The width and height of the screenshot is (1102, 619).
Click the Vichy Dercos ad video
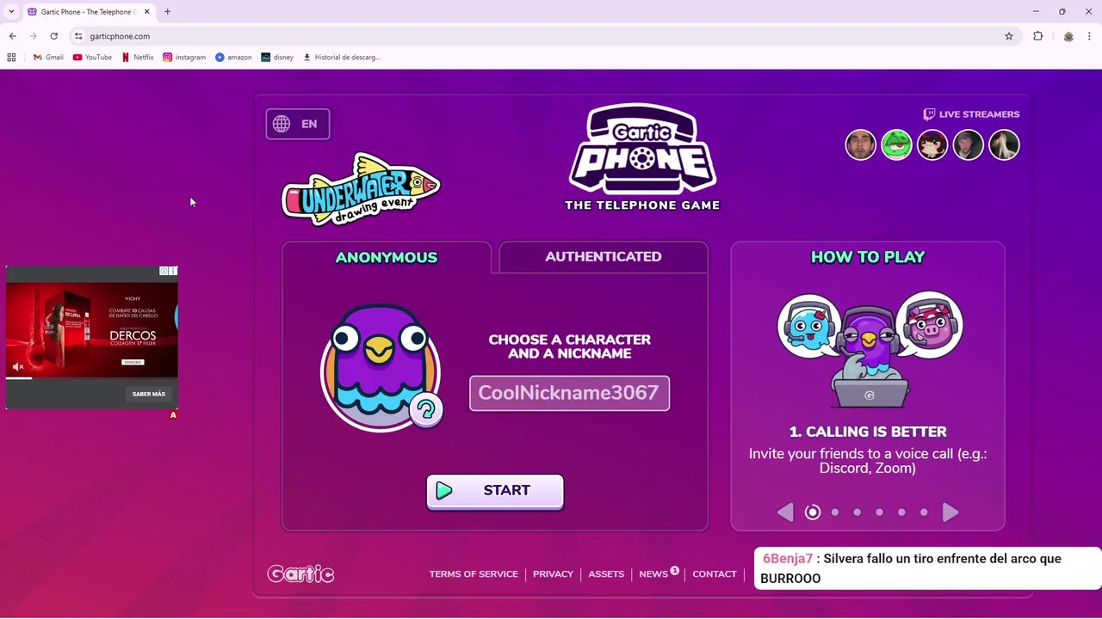(x=92, y=331)
